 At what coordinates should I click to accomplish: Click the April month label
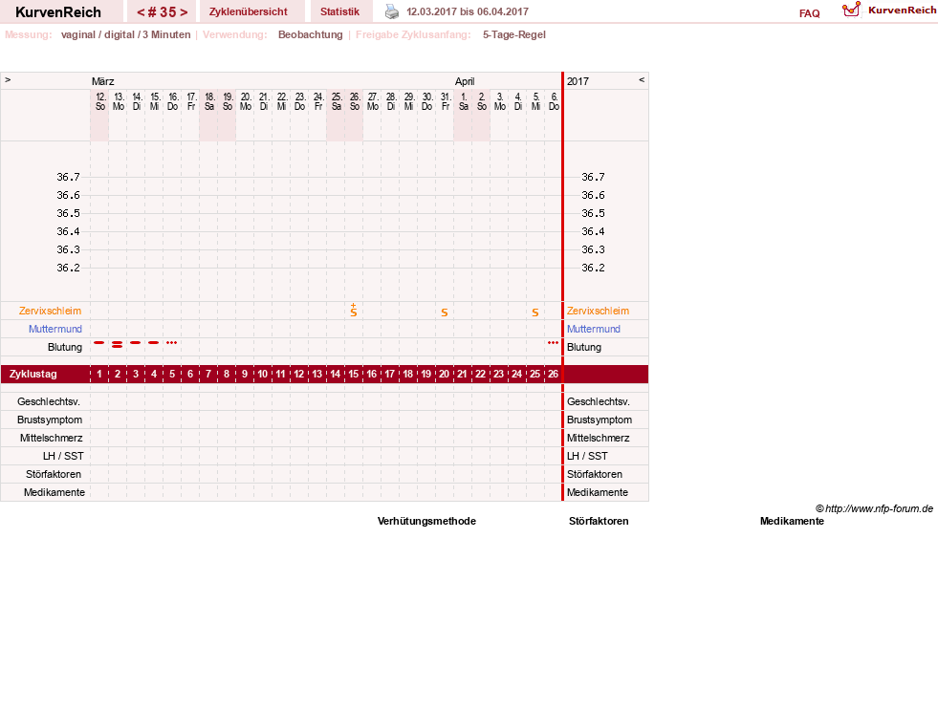pos(465,81)
